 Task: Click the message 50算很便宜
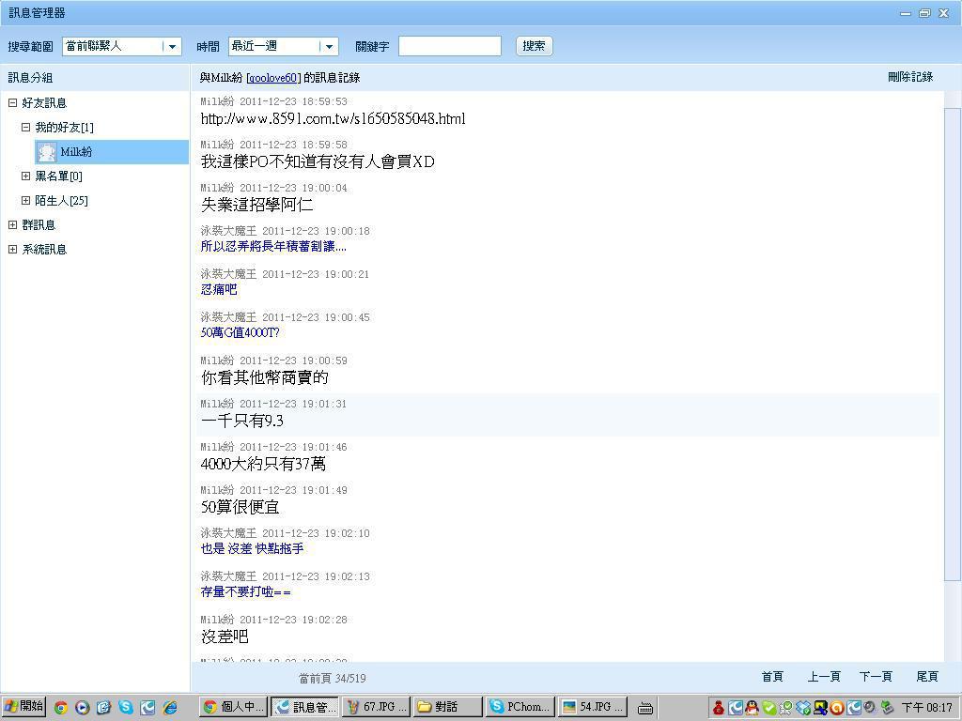[240, 507]
